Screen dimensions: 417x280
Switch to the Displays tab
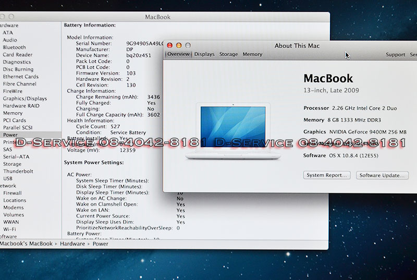[204, 54]
